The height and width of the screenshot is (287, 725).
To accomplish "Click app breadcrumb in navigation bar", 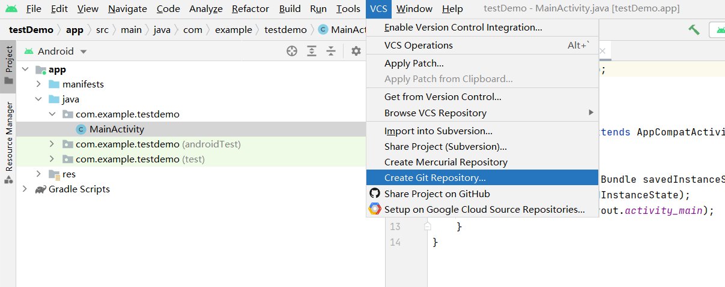I will (x=74, y=30).
